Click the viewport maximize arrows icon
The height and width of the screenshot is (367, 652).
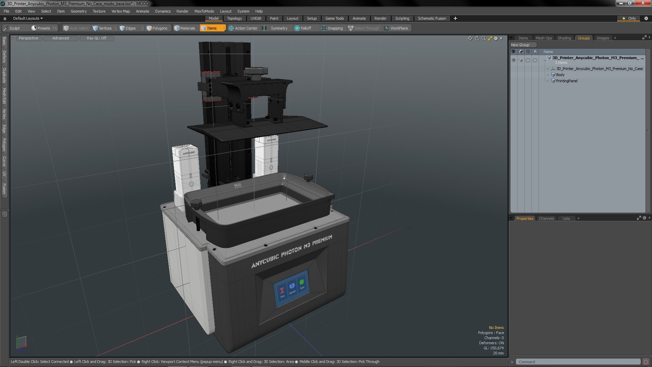[x=490, y=38]
